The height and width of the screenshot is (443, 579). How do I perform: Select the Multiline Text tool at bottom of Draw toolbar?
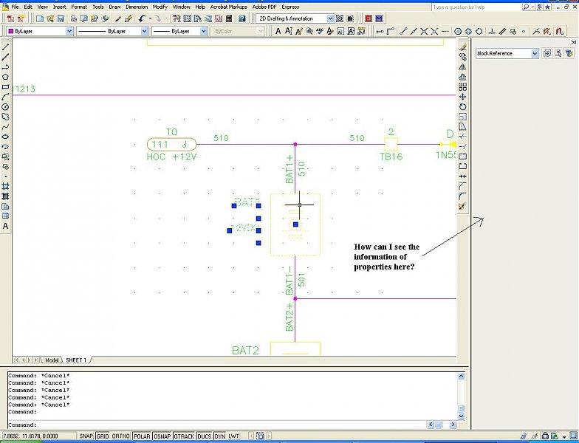(x=5, y=226)
